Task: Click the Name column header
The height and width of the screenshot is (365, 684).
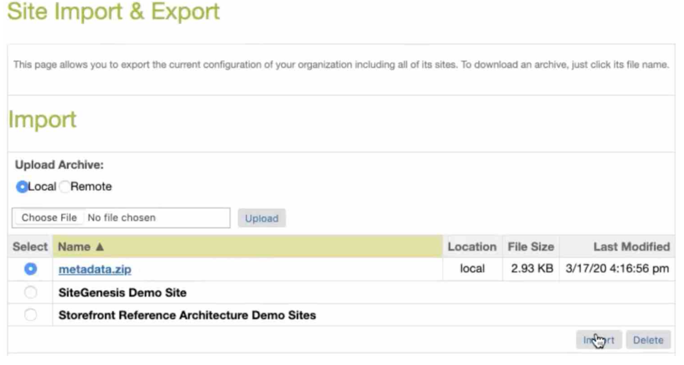Action: click(x=74, y=247)
